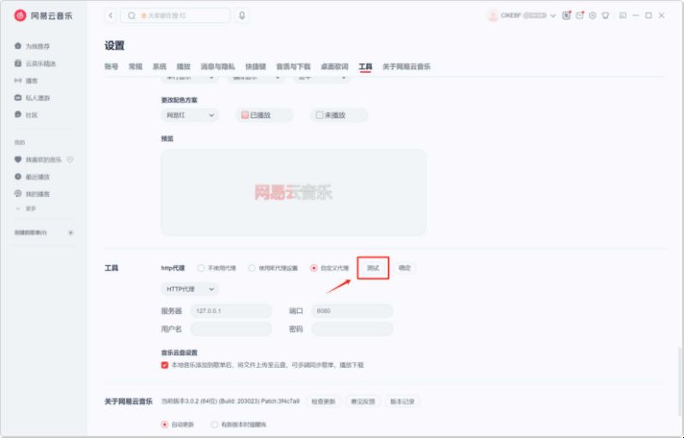Switch to the 桌面歌词 tab
The width and height of the screenshot is (684, 438).
(x=334, y=67)
